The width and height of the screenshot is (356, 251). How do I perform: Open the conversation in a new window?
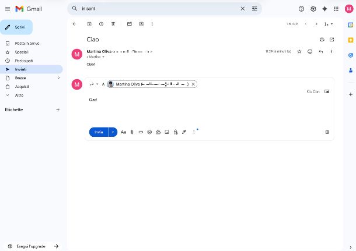coord(331,40)
